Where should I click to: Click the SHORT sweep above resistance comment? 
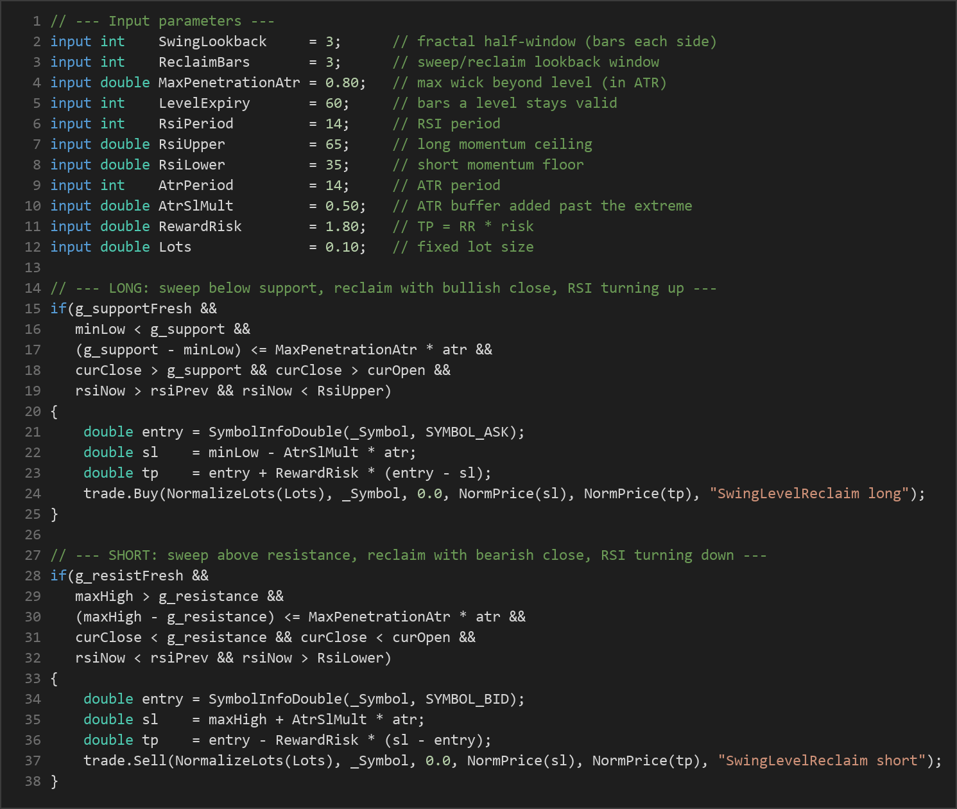(409, 555)
